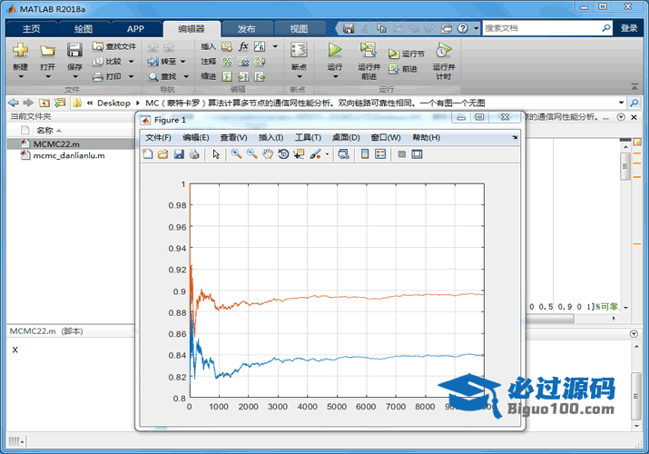Click the Insert Colorbar icon

coord(365,154)
